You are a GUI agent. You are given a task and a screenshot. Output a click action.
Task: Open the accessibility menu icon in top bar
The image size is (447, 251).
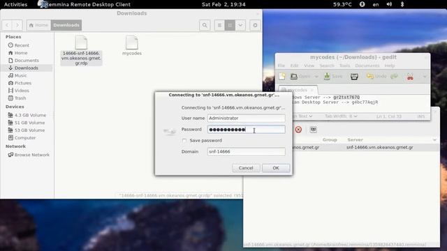tap(362, 4)
